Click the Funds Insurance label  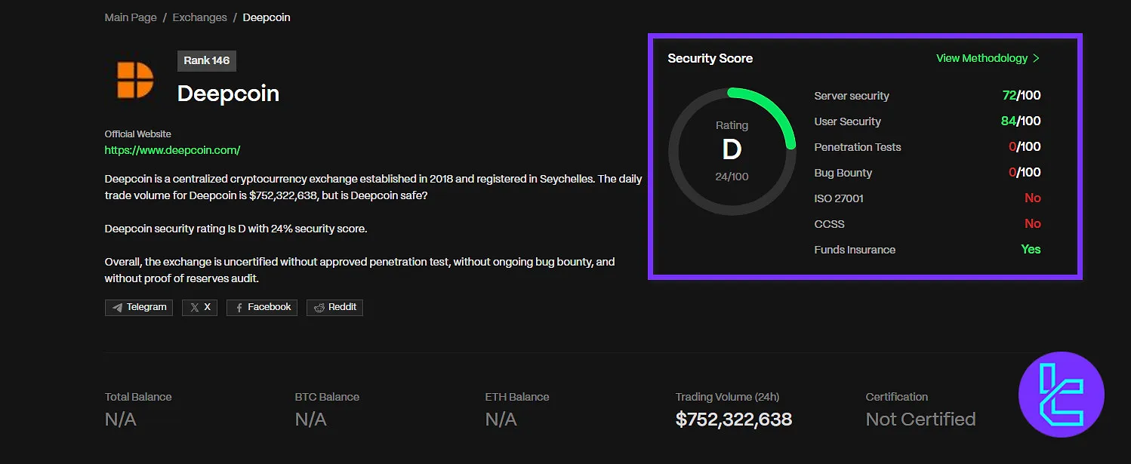855,250
